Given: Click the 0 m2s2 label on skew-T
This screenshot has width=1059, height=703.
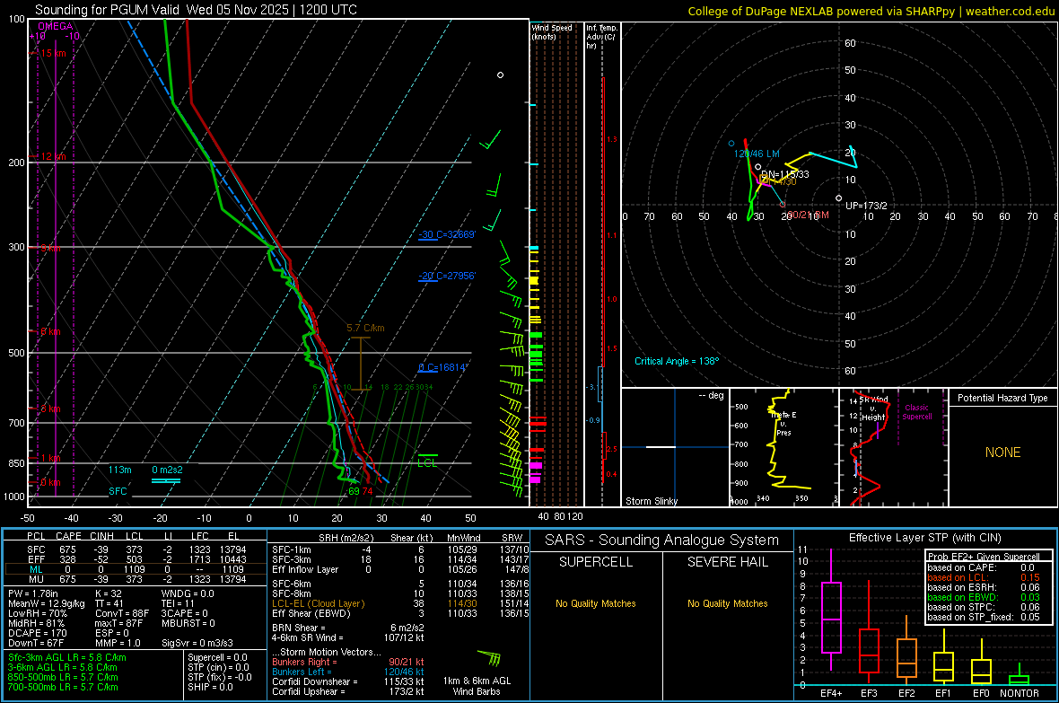Looking at the screenshot, I should 167,470.
